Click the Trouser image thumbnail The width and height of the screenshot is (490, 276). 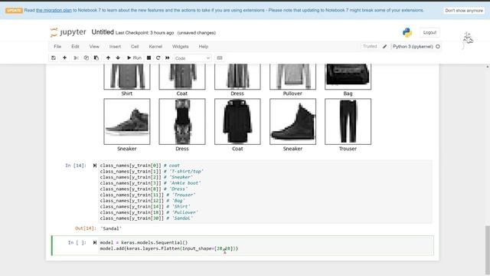pyautogui.click(x=348, y=121)
